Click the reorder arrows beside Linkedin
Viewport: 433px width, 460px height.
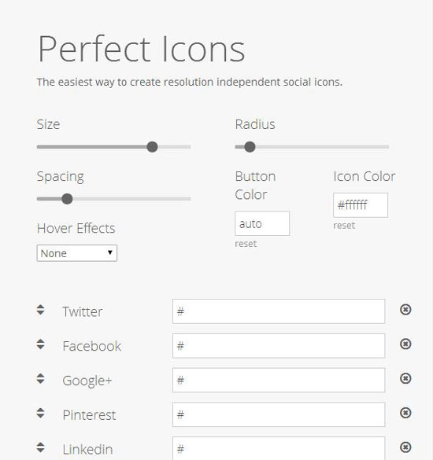click(40, 447)
